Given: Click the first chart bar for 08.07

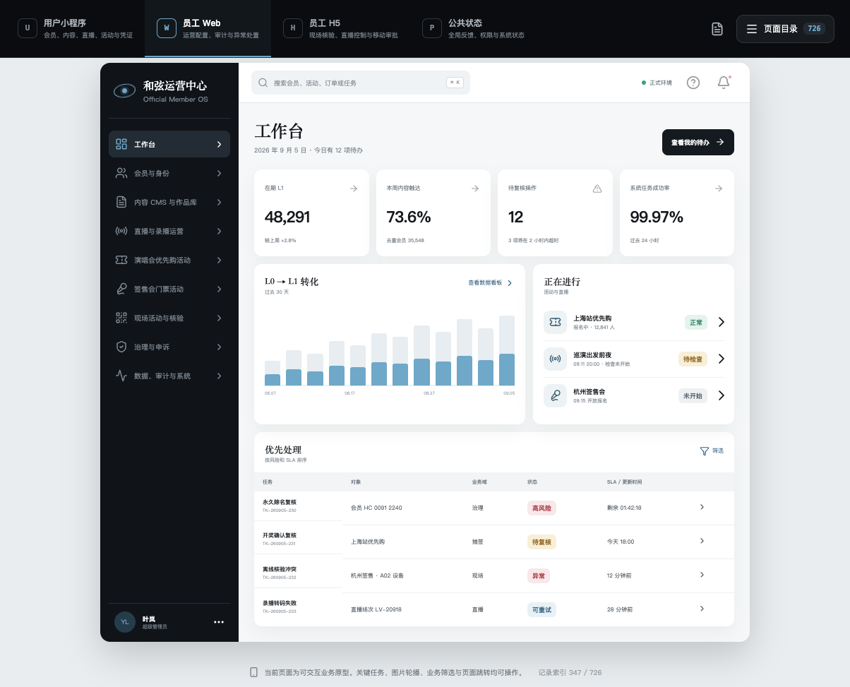Looking at the screenshot, I should click(273, 374).
